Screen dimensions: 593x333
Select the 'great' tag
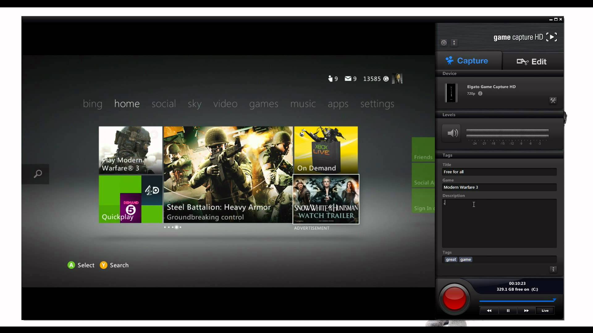[451, 259]
